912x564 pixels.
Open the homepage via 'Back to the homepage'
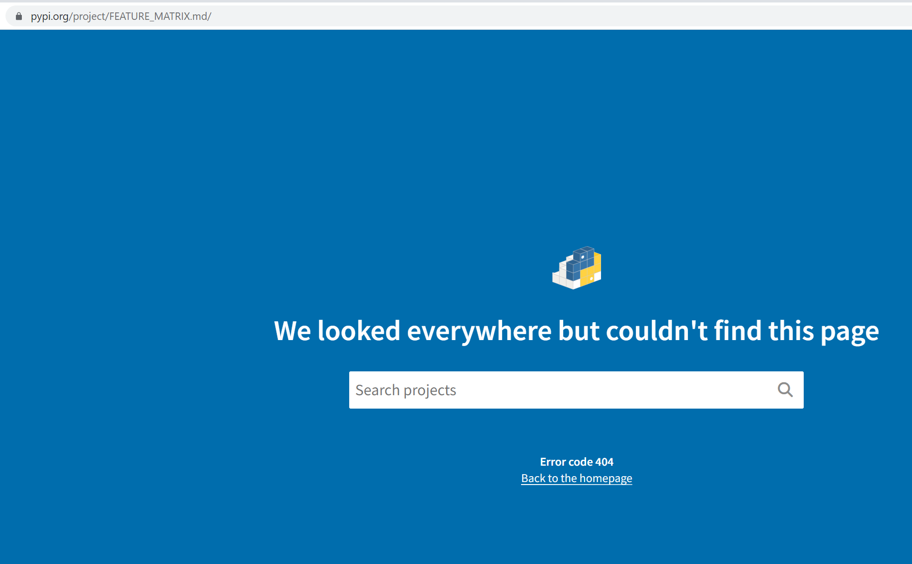click(x=576, y=478)
